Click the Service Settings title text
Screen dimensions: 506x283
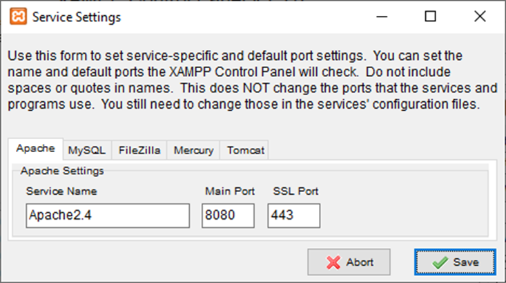(x=77, y=17)
